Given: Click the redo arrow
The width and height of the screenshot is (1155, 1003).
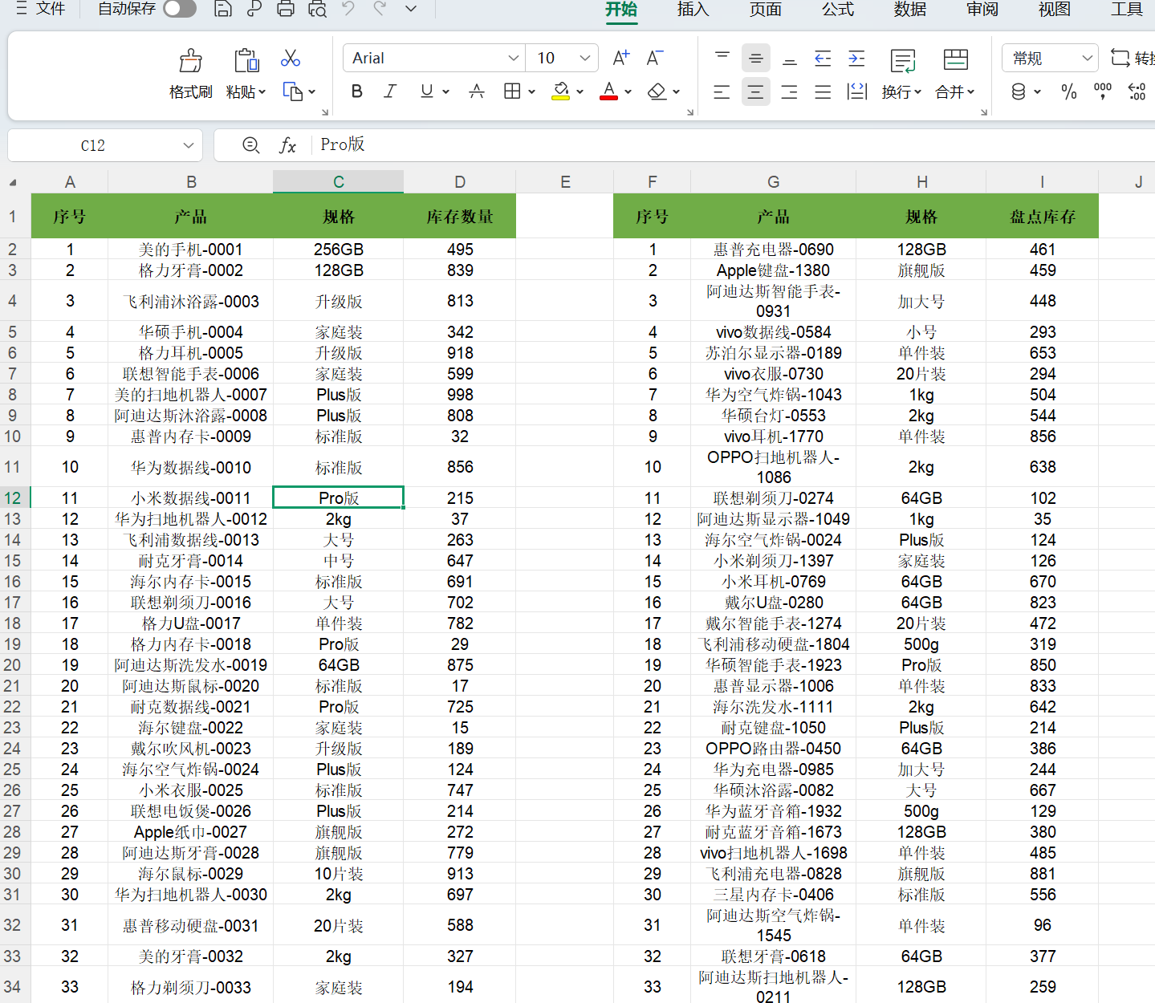Looking at the screenshot, I should pos(380,9).
